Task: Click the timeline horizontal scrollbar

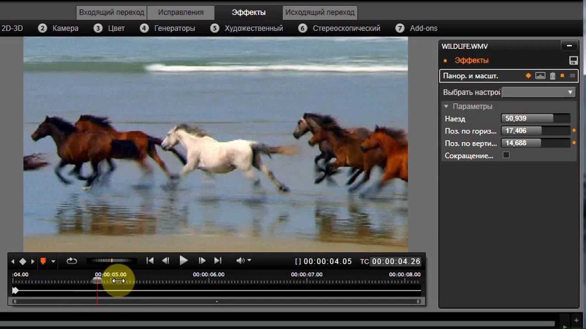Action: (217, 302)
